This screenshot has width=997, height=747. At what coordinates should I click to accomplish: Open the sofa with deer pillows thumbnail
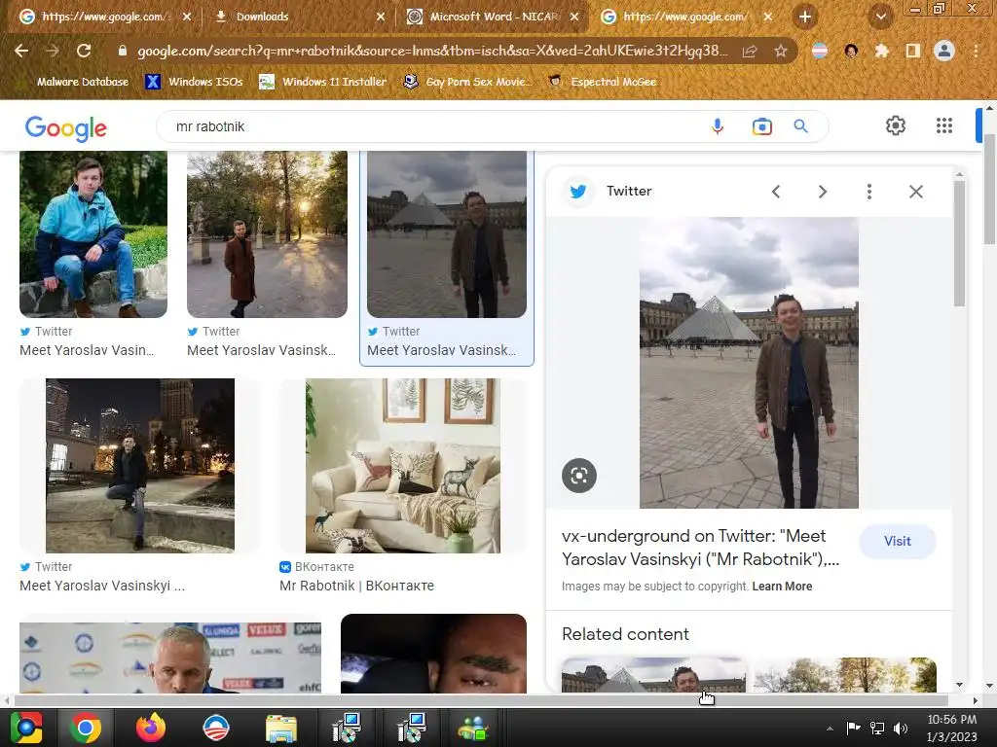click(403, 466)
